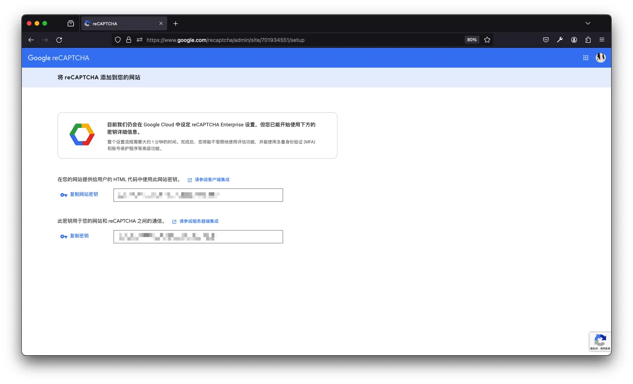Click the padlock site security icon
This screenshot has width=633, height=384.
pyautogui.click(x=129, y=40)
